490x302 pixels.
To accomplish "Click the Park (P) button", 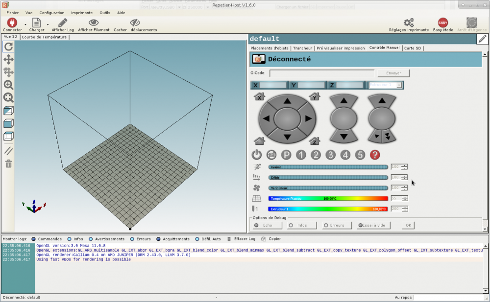I will (286, 155).
